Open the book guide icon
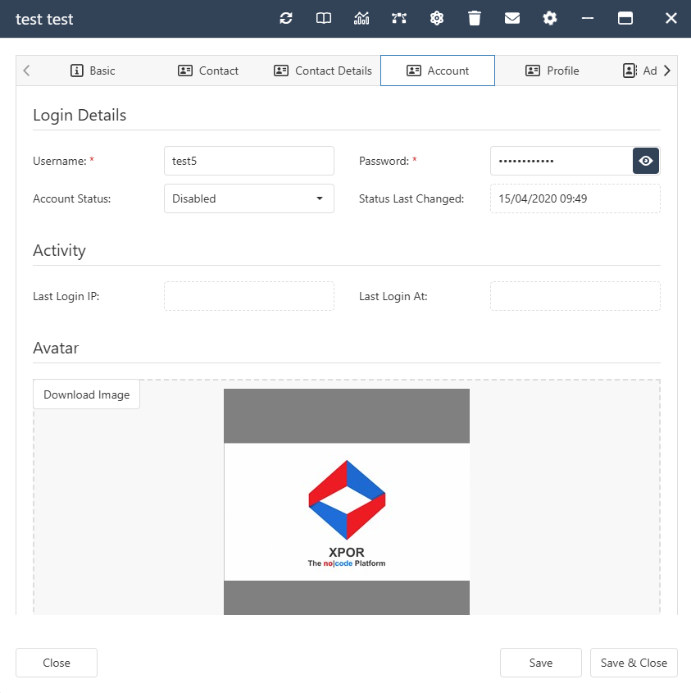 pyautogui.click(x=324, y=18)
